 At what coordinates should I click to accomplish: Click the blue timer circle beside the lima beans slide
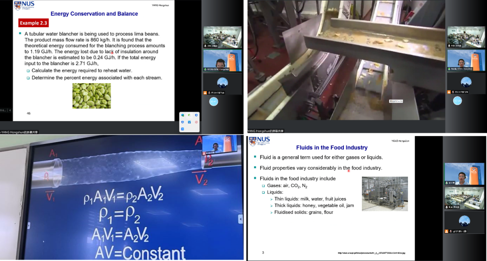(x=214, y=101)
